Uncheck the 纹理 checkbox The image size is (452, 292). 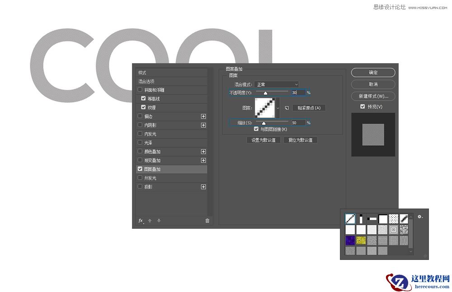tap(143, 107)
